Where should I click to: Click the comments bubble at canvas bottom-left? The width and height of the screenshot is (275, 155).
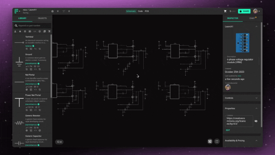59,142
